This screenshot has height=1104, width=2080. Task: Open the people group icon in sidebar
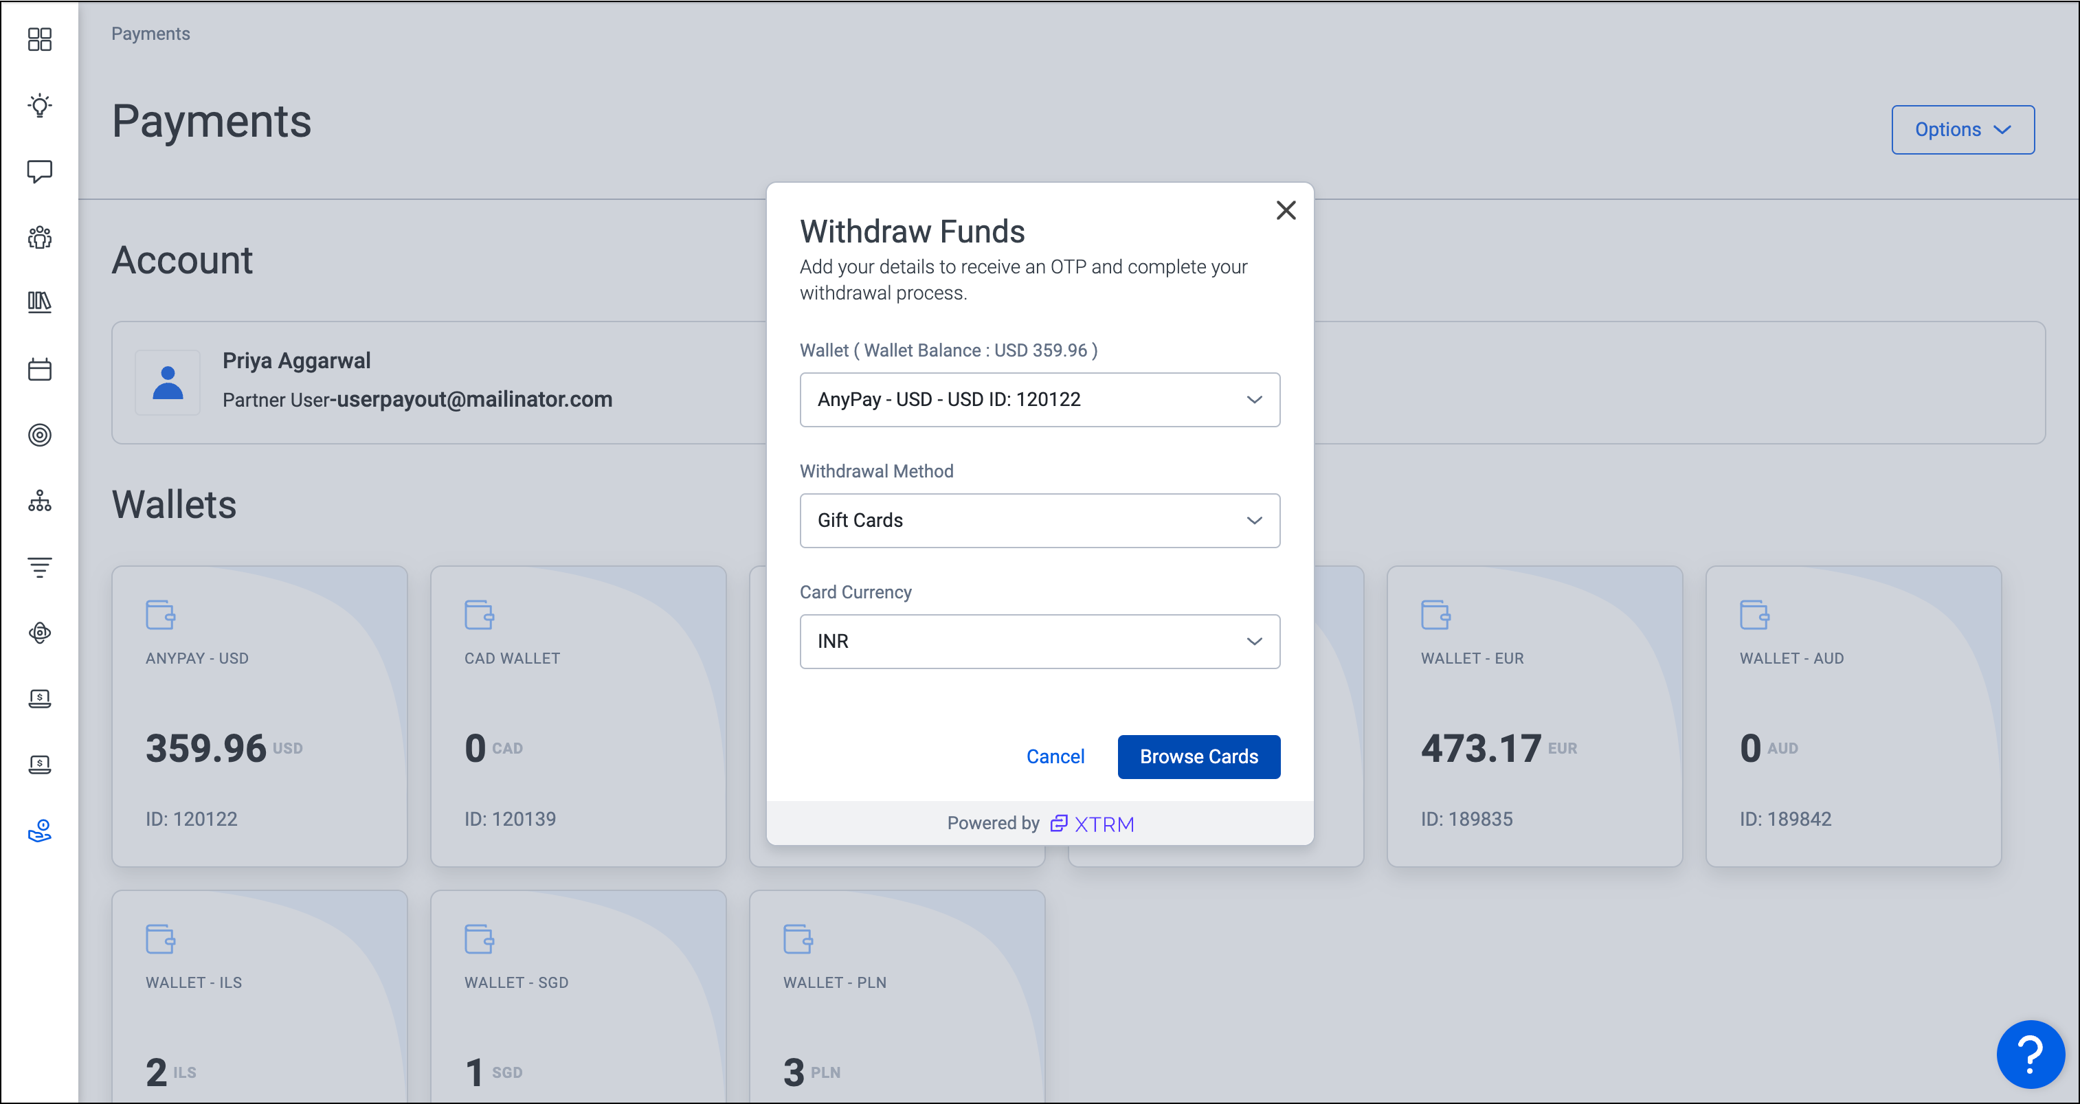coord(40,237)
